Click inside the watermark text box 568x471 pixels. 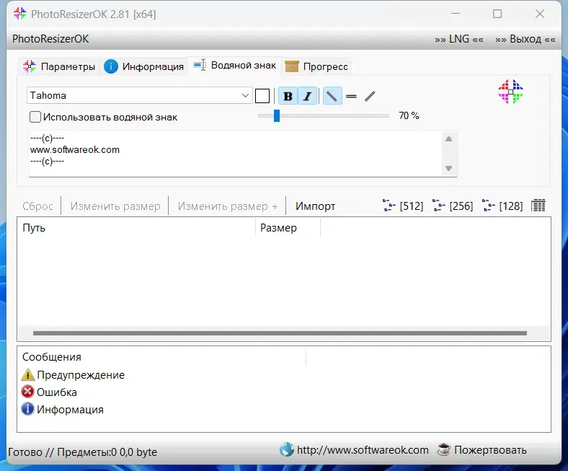point(235,154)
